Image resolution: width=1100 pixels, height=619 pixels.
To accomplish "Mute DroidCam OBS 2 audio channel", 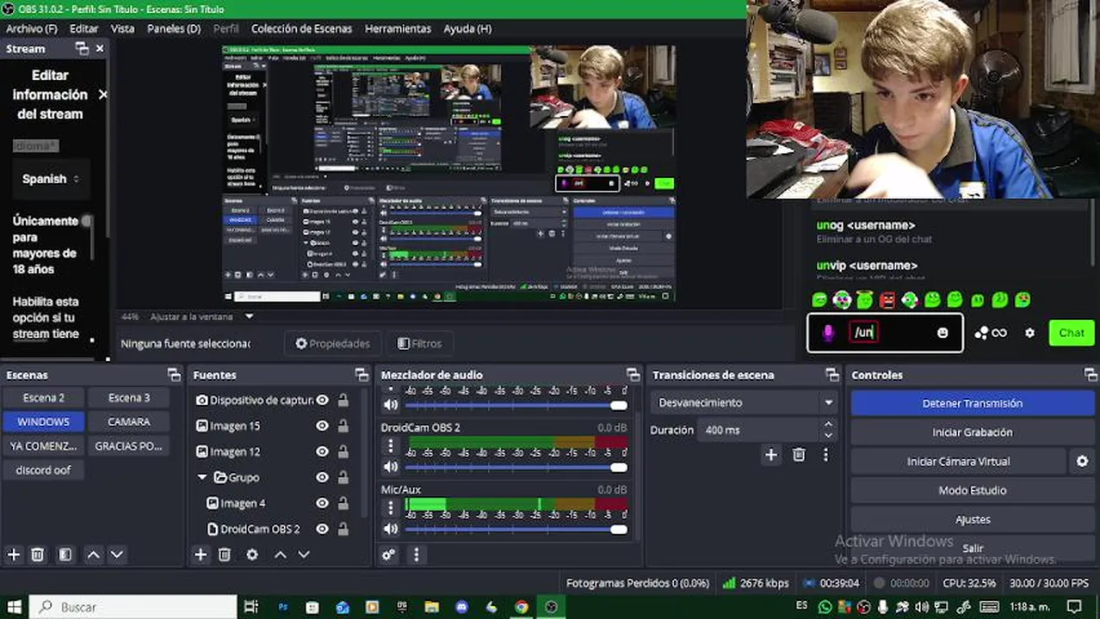I will 391,467.
